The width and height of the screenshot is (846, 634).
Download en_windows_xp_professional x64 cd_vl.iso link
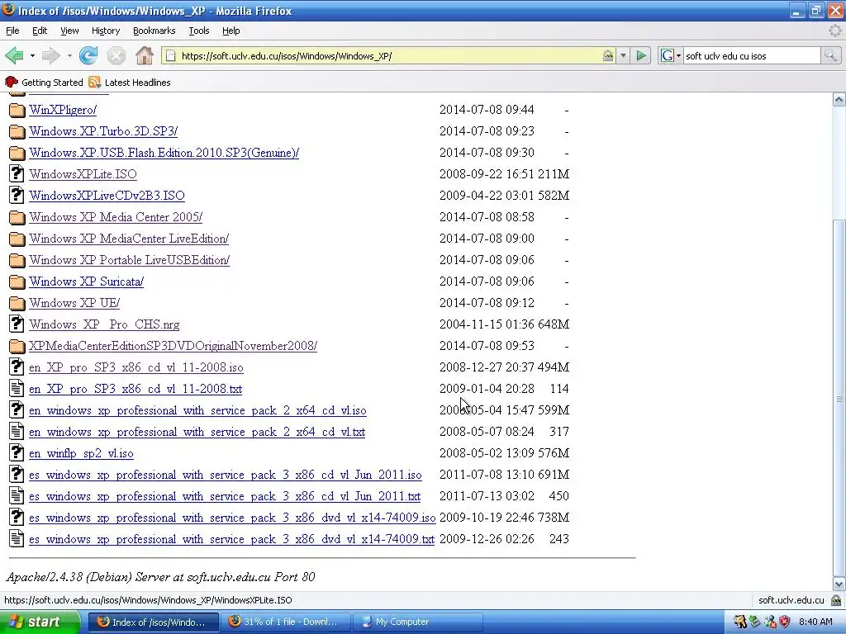[197, 411]
